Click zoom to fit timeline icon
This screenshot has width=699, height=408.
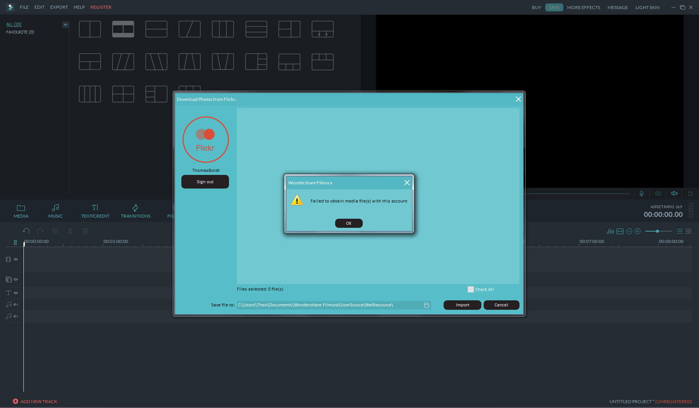coord(620,231)
